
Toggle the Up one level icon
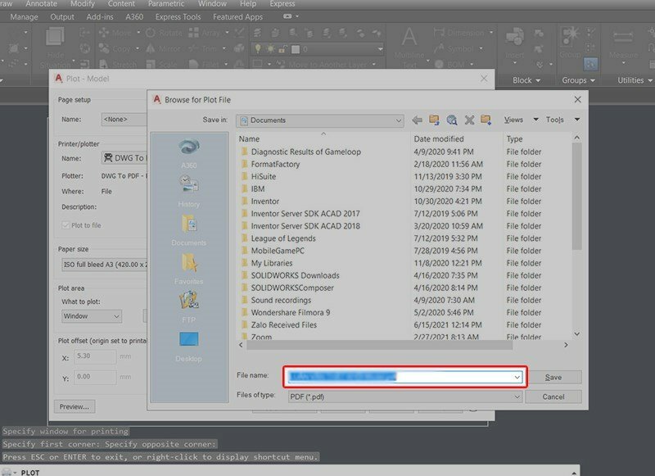(x=433, y=119)
